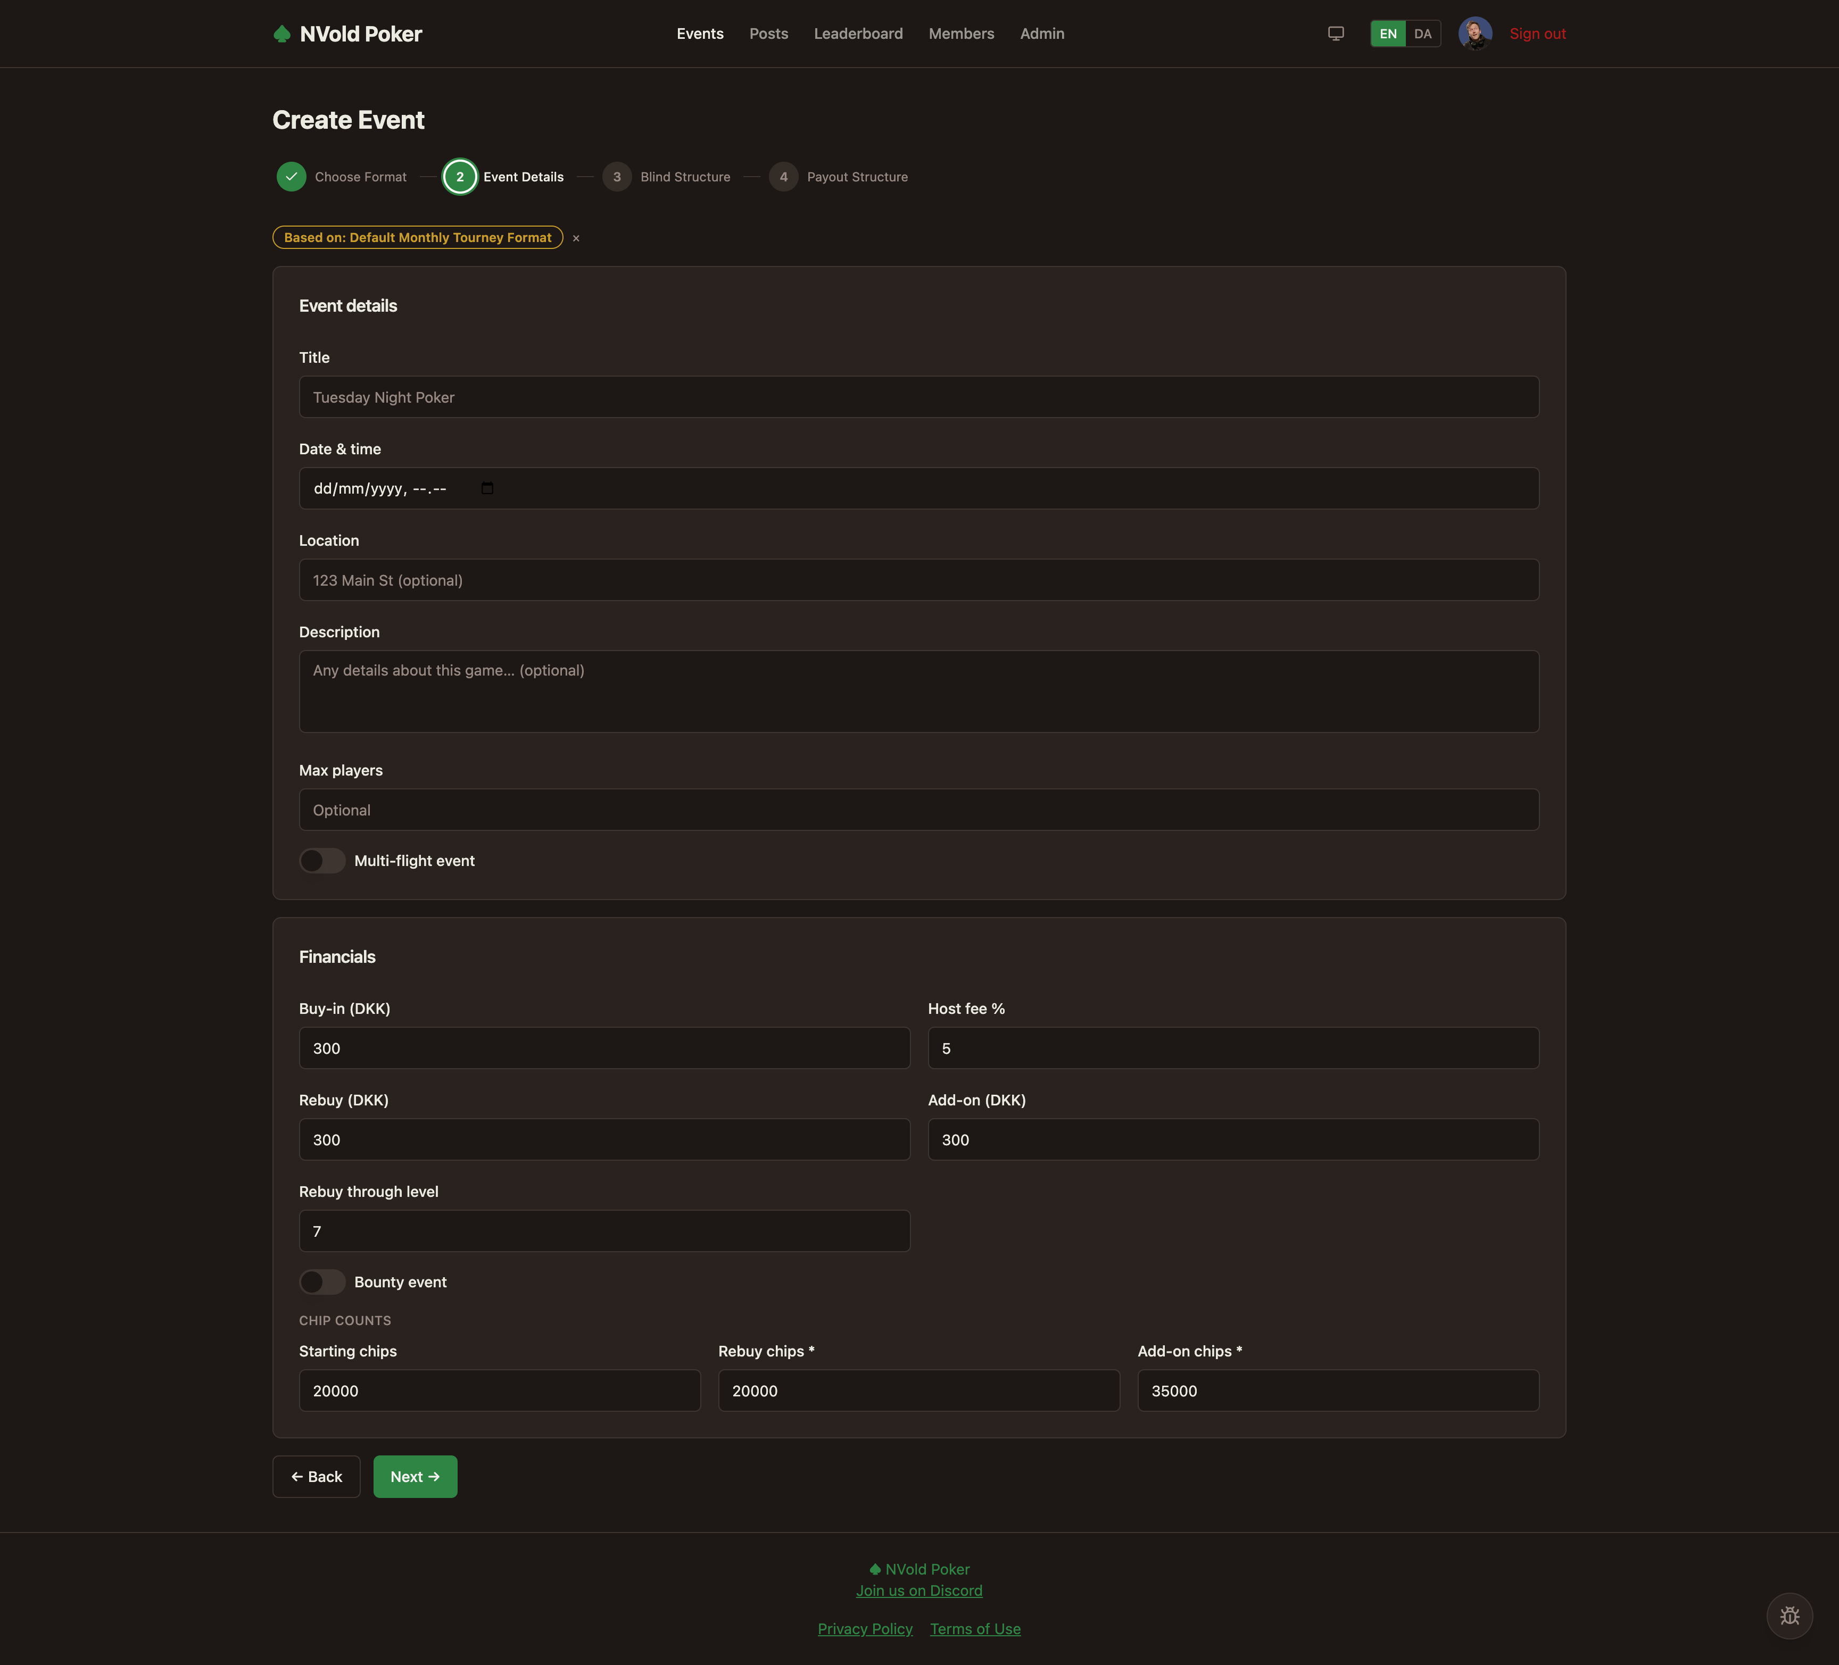Remove the 'Based on' format tag with the x
1839x1665 pixels.
click(x=576, y=238)
